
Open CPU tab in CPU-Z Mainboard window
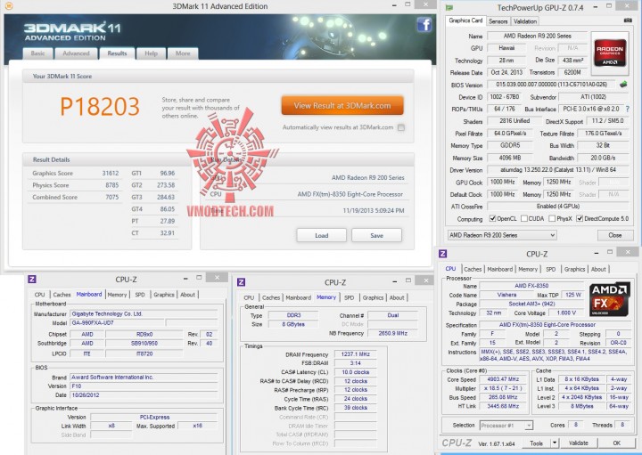(40, 295)
